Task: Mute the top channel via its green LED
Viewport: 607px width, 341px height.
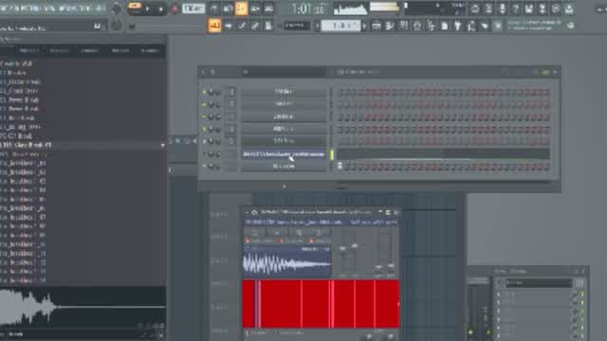Action: [204, 93]
